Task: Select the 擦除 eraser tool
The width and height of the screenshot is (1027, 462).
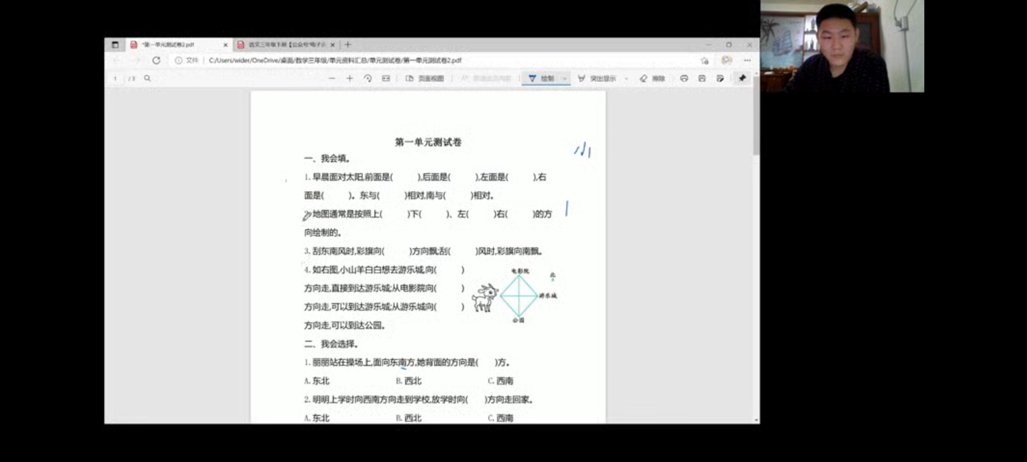Action: (x=653, y=78)
